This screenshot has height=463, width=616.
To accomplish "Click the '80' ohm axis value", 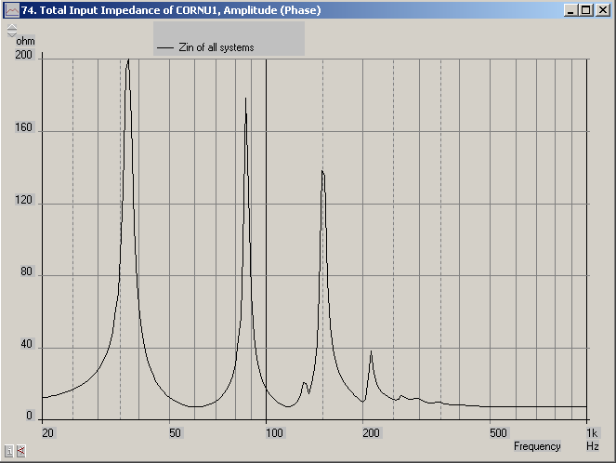I will (x=26, y=271).
